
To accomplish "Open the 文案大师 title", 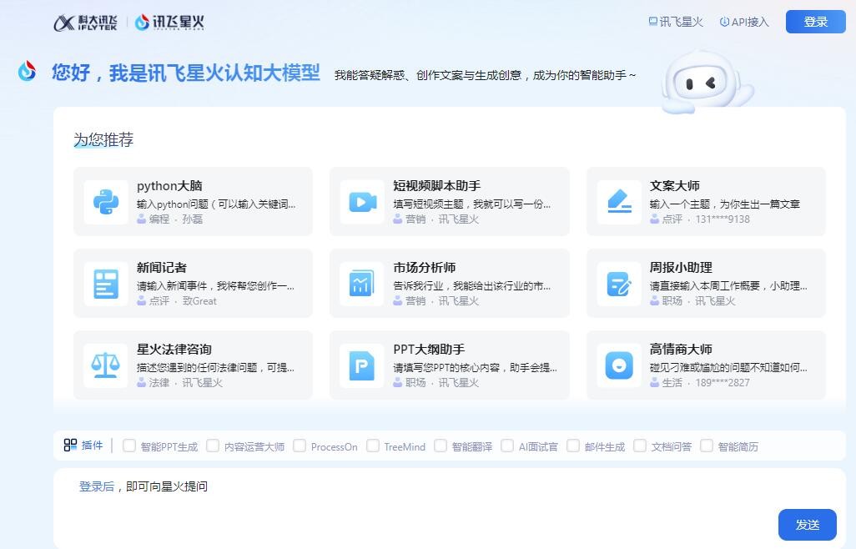I will (x=675, y=185).
